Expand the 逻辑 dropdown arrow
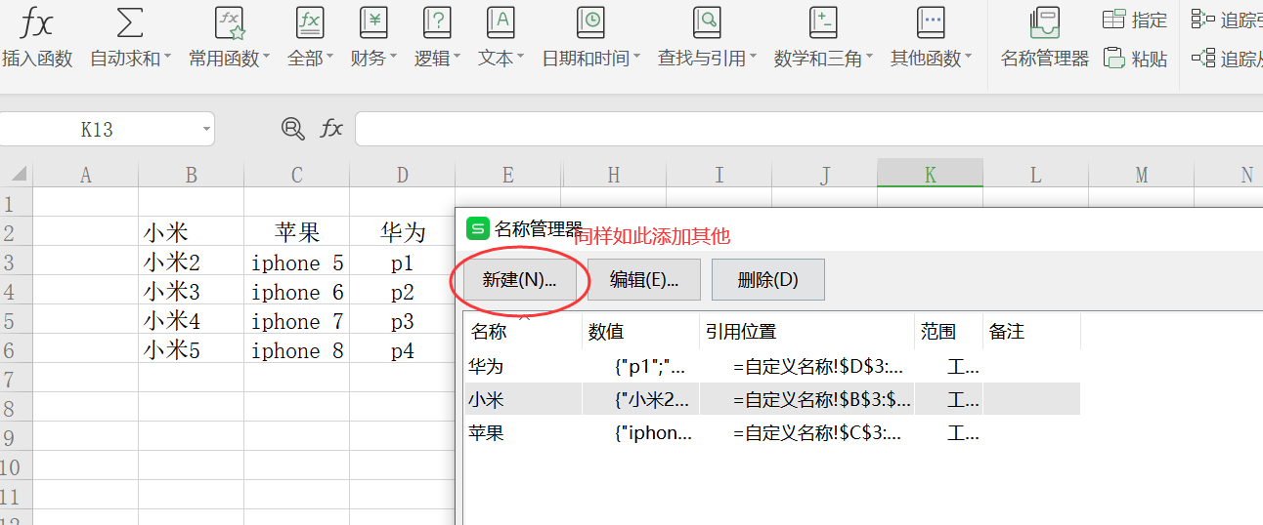Screen dimensions: 1263x525 pyautogui.click(x=457, y=58)
